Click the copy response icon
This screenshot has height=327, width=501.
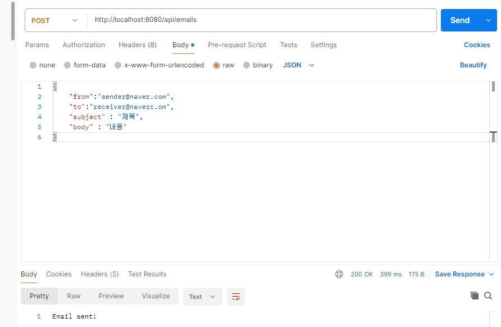[x=475, y=296]
